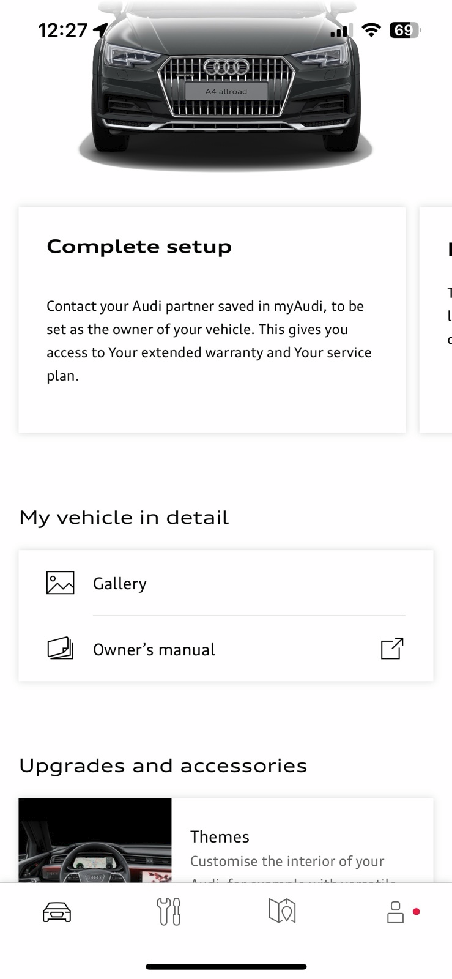Open the Owner's manual list entry
This screenshot has height=979, width=452.
click(x=226, y=649)
